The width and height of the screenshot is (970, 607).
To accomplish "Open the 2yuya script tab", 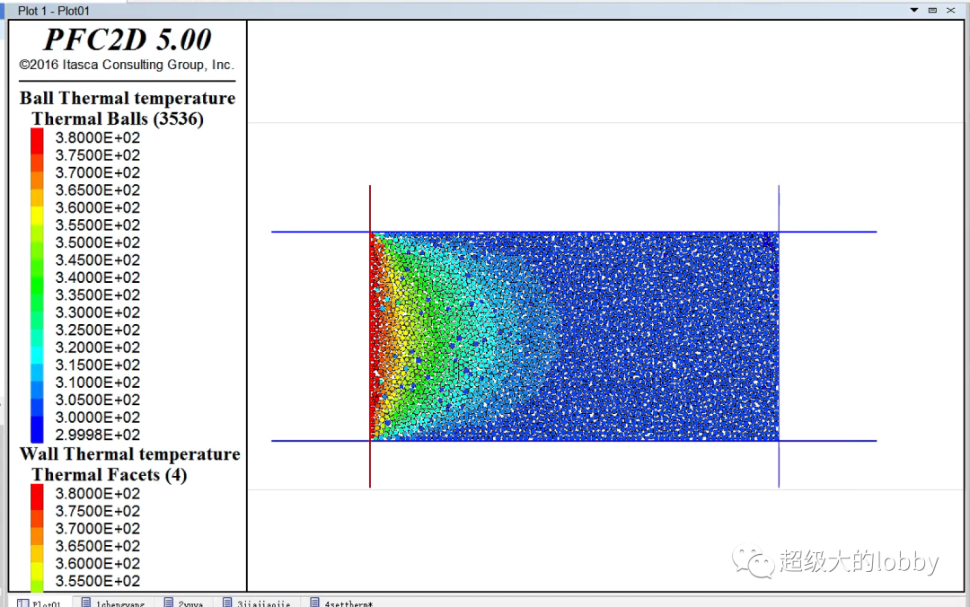I will [x=184, y=603].
